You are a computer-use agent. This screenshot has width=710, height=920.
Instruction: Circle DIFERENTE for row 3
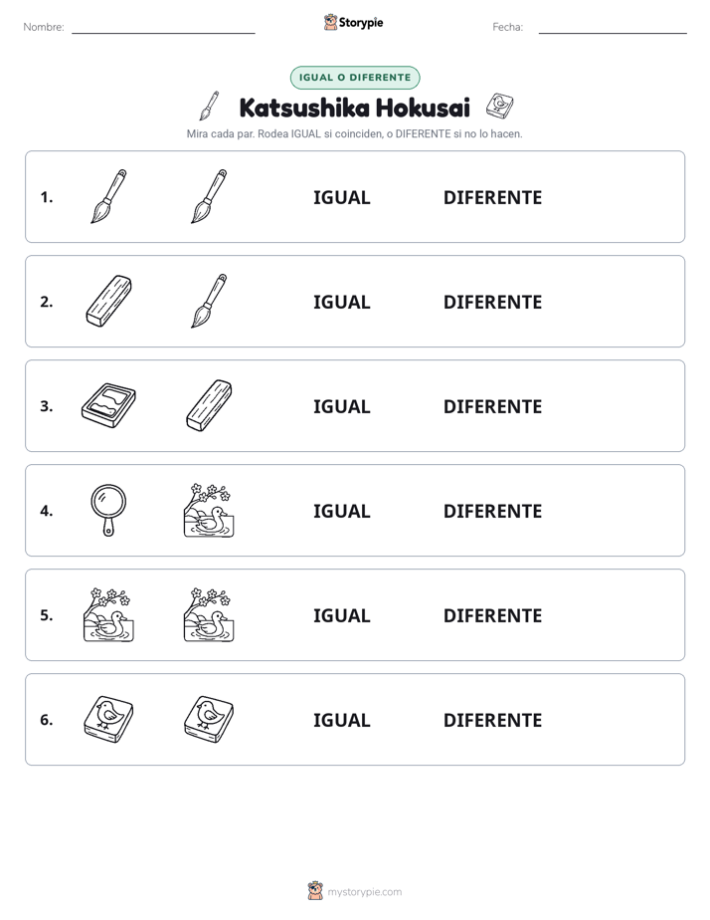[x=492, y=406]
